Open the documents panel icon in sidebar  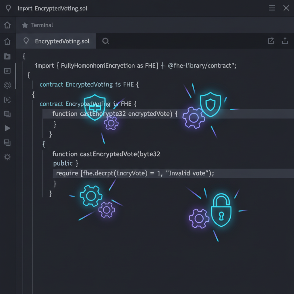click(7, 114)
